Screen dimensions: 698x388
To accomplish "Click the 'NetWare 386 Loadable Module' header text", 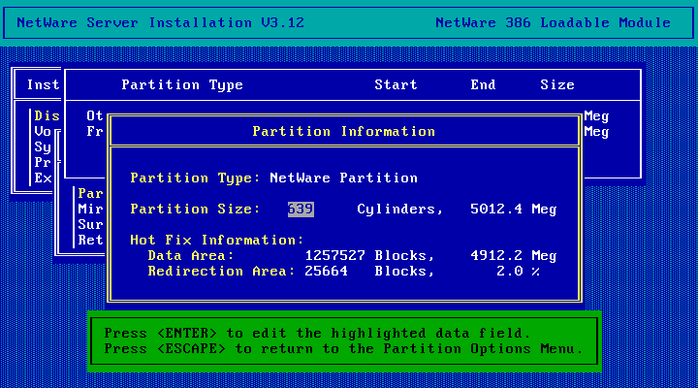I will click(553, 22).
